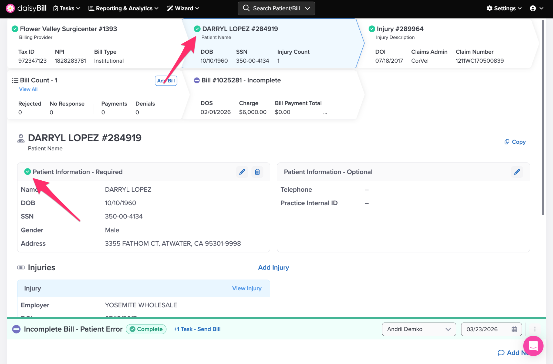
Task: Click the three-dot menu on task bar
Action: 535,329
